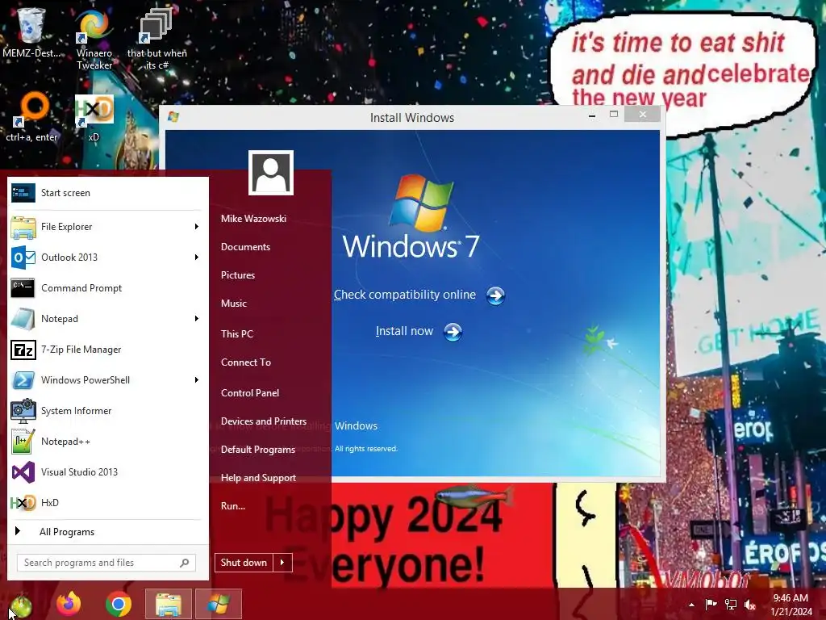Click Search programs and files field
The image size is (826, 620).
point(106,563)
